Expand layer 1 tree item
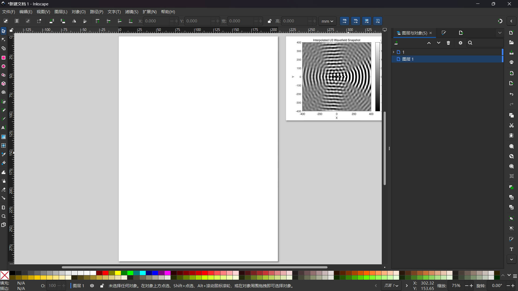The height and width of the screenshot is (291, 518). (394, 52)
